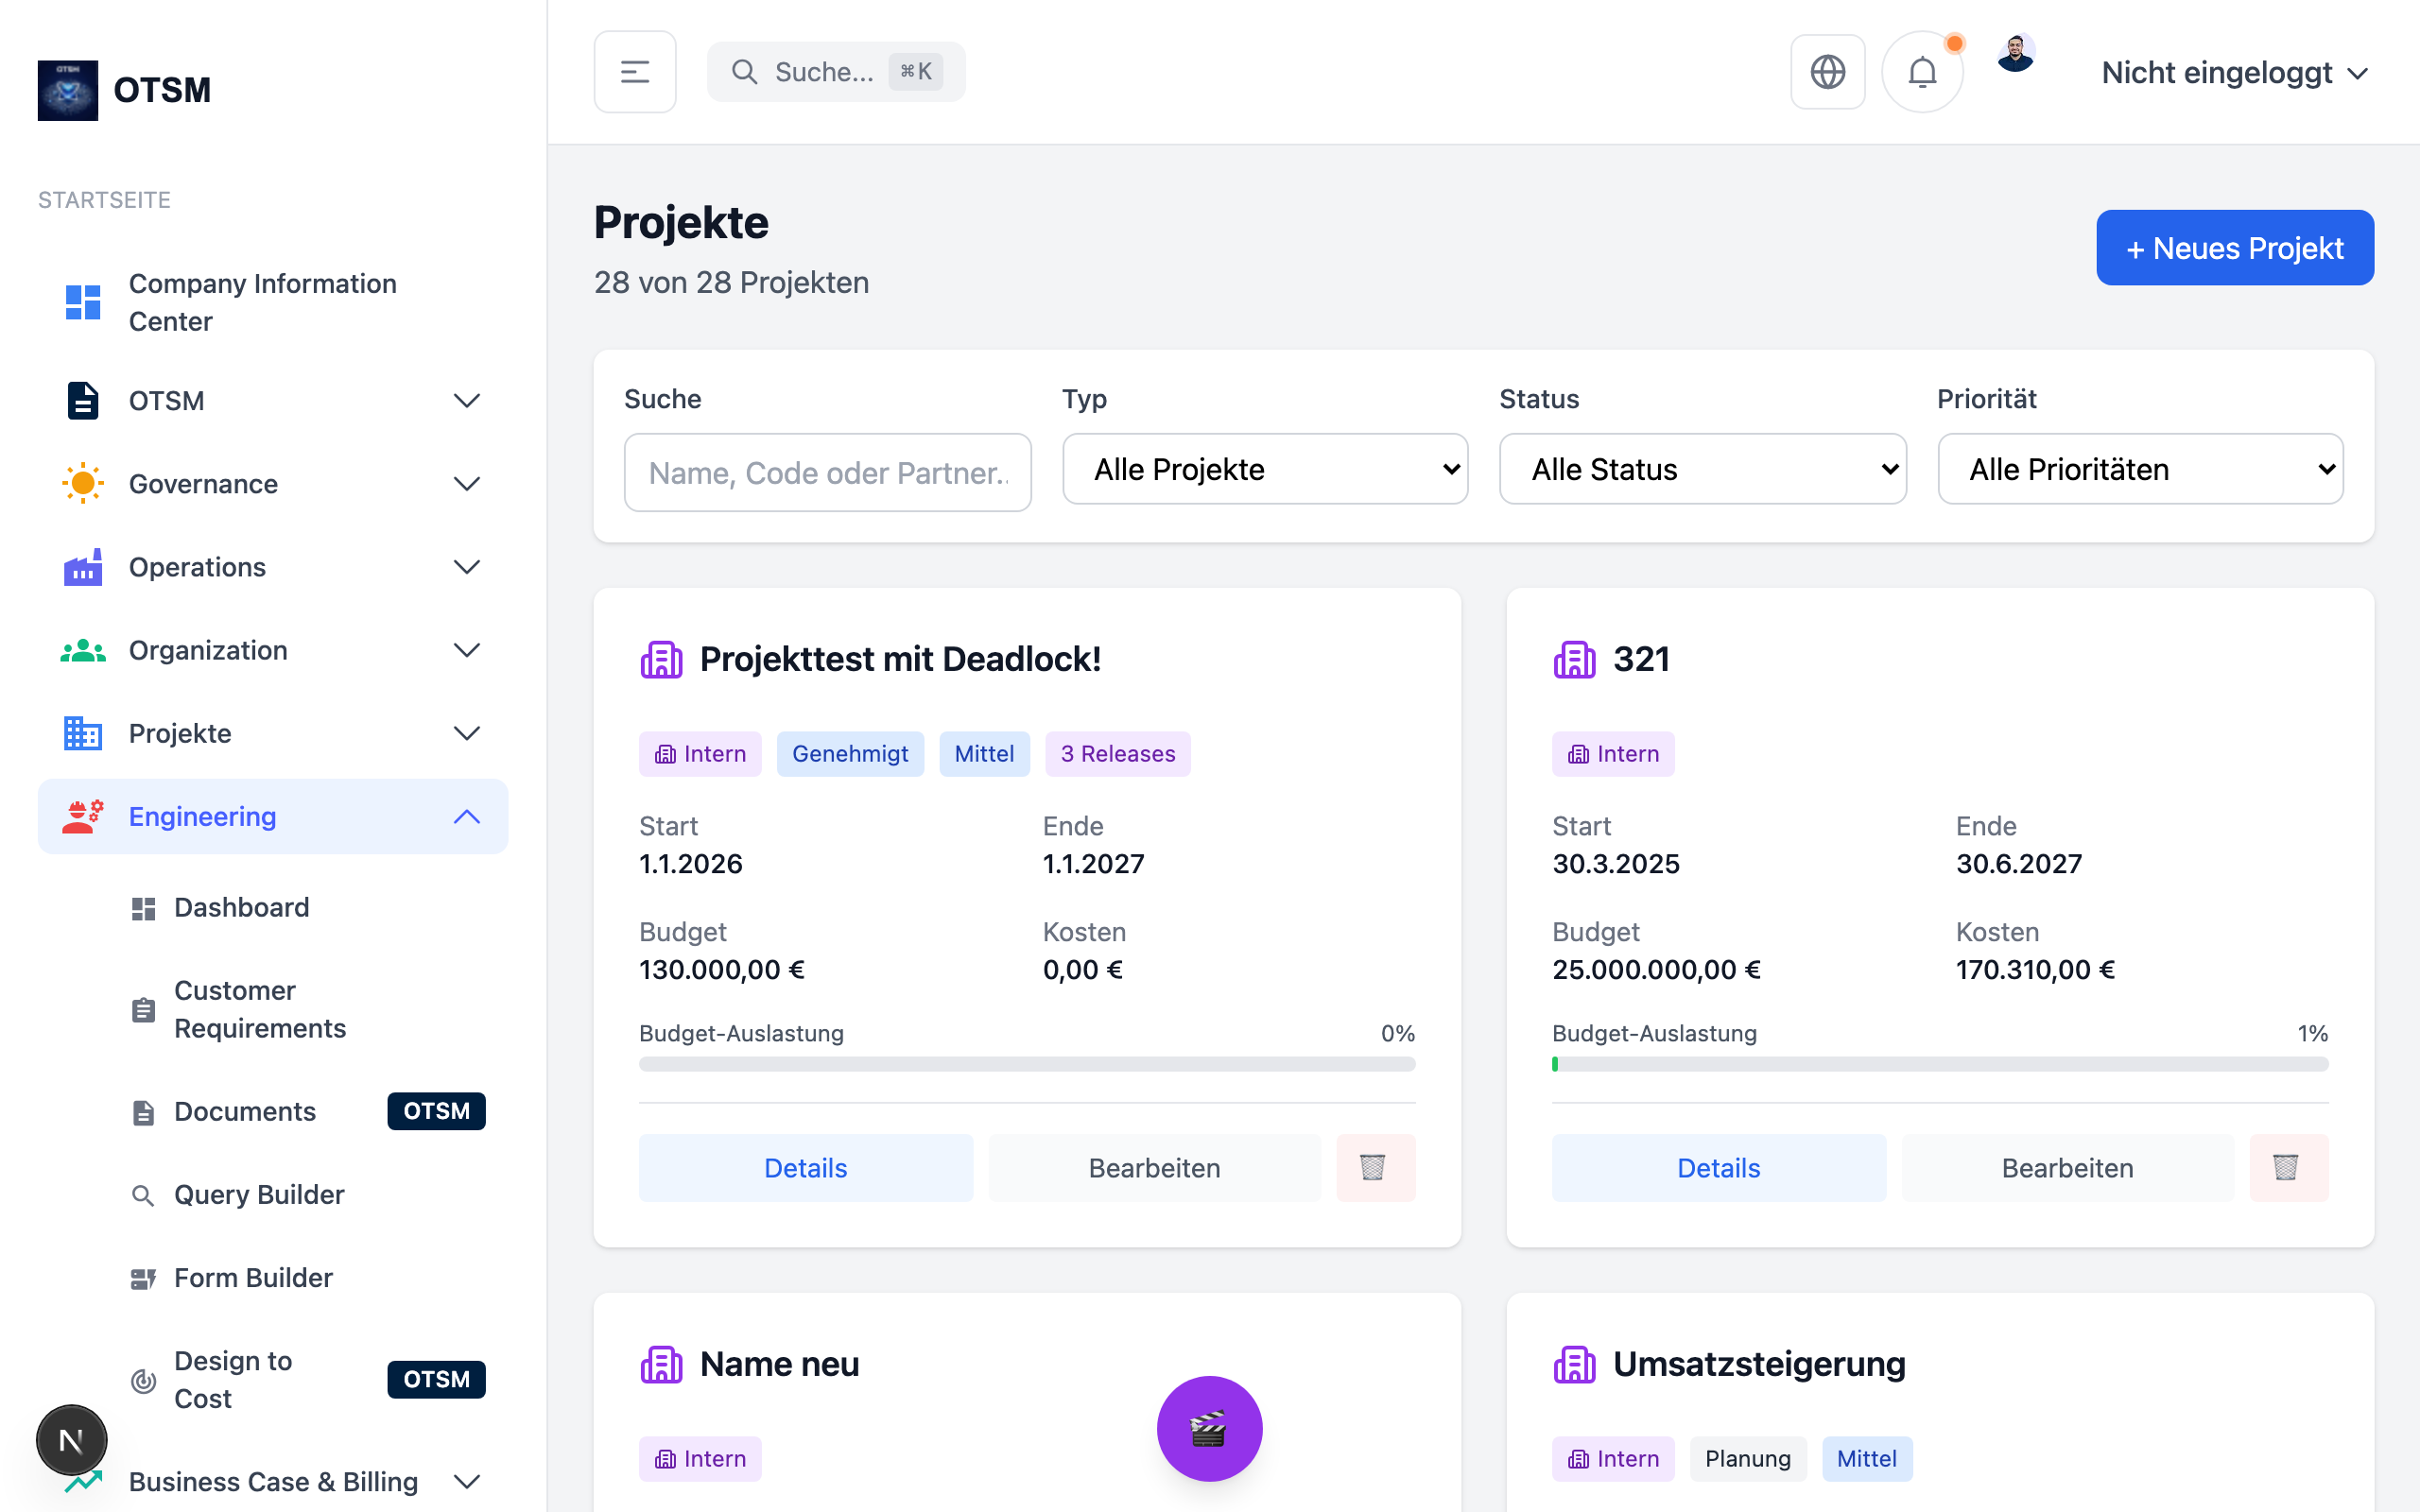The image size is (2420, 1512).
Task: Click trash icon on project 321
Action: pyautogui.click(x=2287, y=1167)
